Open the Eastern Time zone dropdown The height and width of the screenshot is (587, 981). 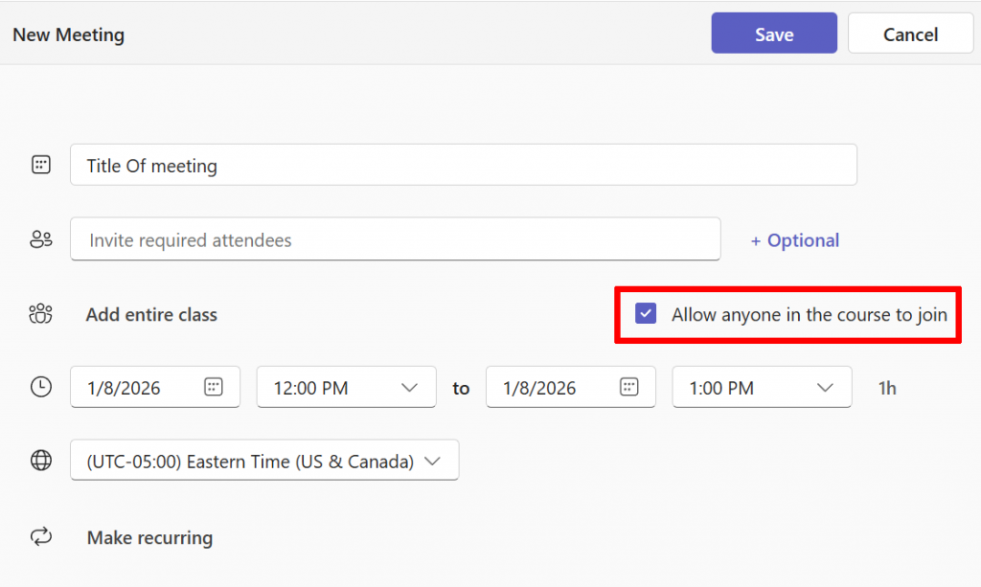(432, 461)
